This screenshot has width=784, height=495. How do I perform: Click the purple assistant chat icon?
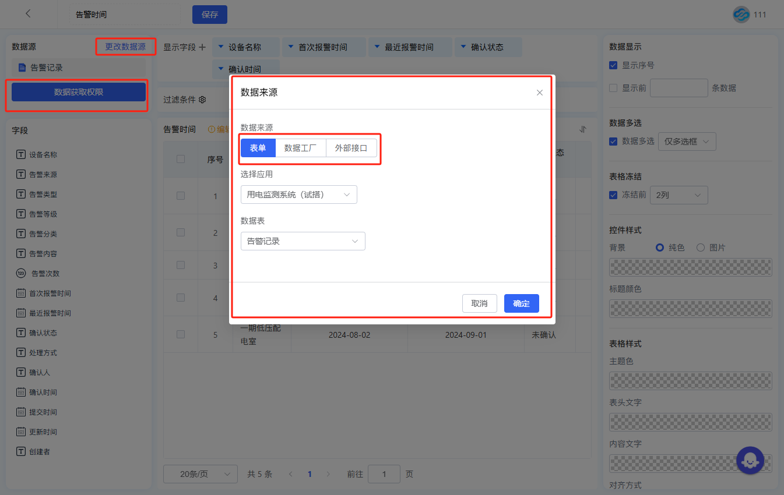point(750,460)
